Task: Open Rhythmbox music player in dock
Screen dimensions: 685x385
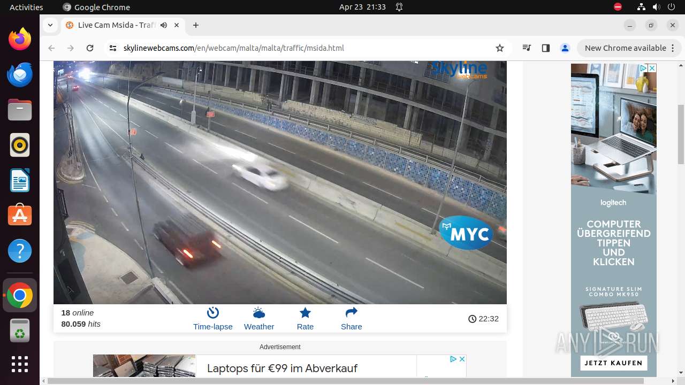Action: coord(20,145)
